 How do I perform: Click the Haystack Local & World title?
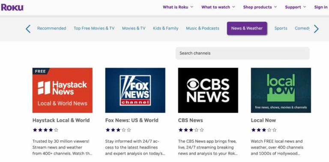[x=61, y=121]
